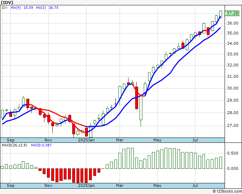Click the Sep label on price chart axis
242x194 pixels.
point(10,140)
